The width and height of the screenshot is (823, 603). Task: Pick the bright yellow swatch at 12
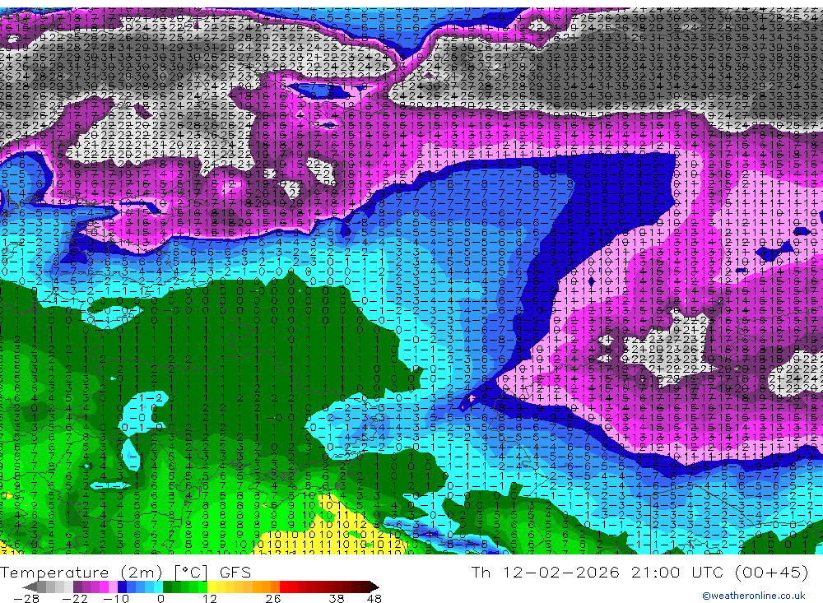pyautogui.click(x=212, y=587)
